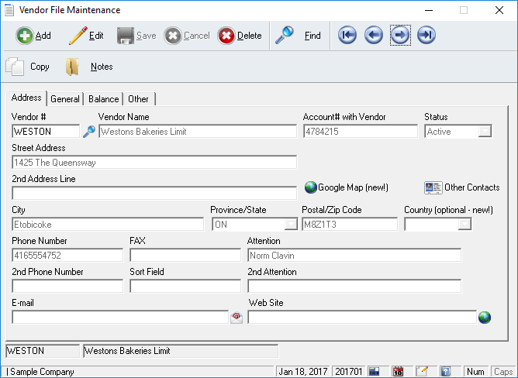Viewport: 518px width, 378px height.
Task: Click the E-mail input field
Action: pos(120,317)
